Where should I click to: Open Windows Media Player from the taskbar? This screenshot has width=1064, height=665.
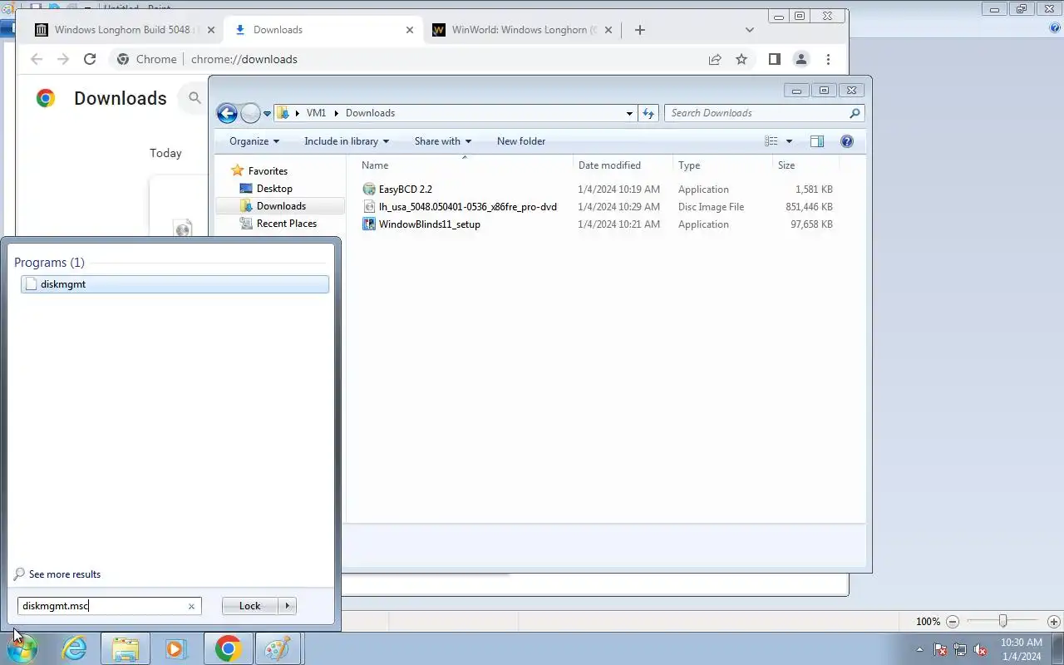pyautogui.click(x=176, y=648)
